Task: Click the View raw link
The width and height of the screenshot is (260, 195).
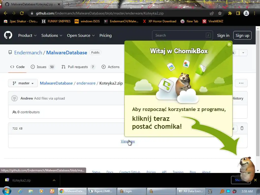Action: tap(128, 141)
